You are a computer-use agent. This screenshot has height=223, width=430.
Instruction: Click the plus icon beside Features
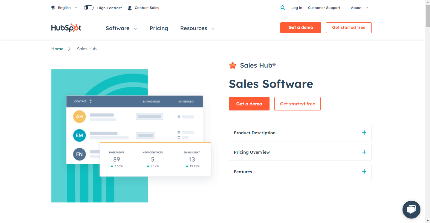click(x=364, y=171)
